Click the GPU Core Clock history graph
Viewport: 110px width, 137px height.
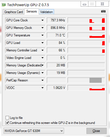[x=86, y=20]
